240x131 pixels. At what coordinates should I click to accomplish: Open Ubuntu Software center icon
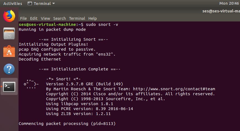click(9, 51)
